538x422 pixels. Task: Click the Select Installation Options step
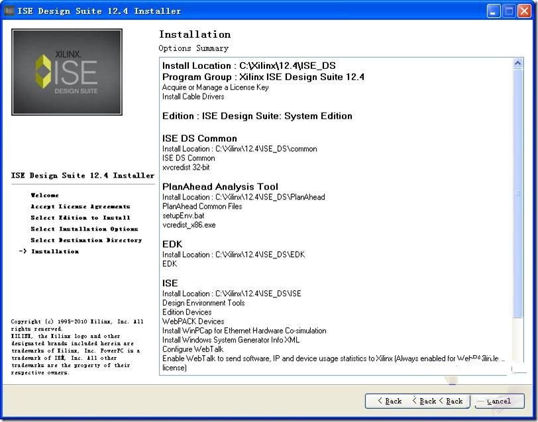coord(84,229)
